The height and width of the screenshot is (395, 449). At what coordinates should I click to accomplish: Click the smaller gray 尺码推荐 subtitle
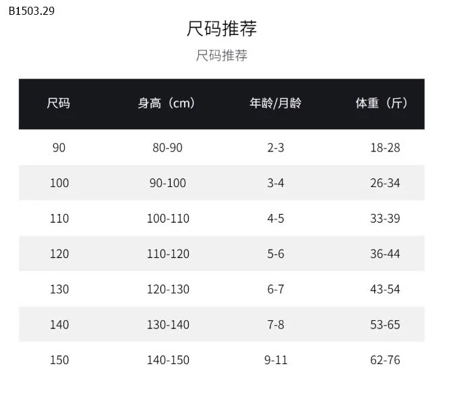[x=222, y=55]
